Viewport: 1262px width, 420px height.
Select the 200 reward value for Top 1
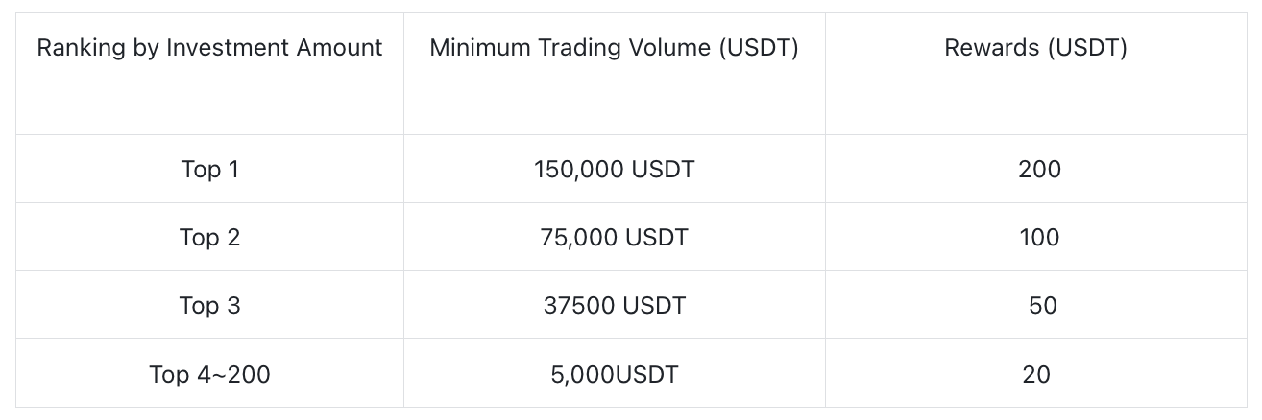[1039, 170]
